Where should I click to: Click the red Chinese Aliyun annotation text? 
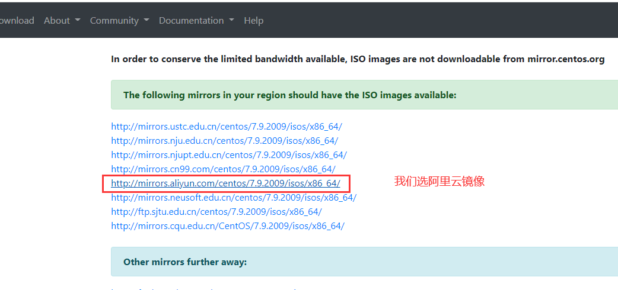(439, 181)
